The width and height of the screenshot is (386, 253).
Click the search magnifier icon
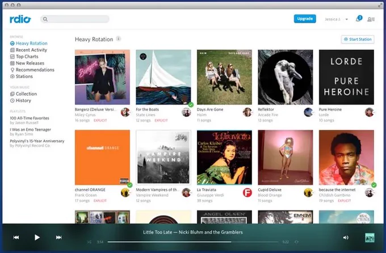(45, 19)
